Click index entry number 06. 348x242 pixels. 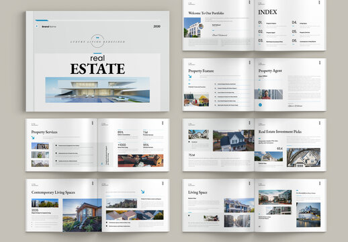tap(294, 40)
